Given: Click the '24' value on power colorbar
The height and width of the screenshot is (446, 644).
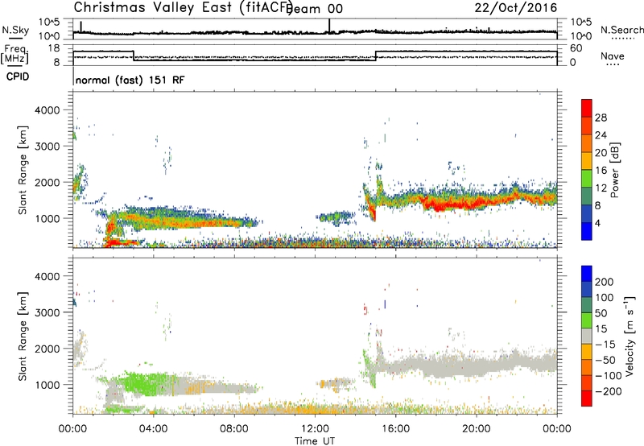Looking at the screenshot, I should coord(601,135).
